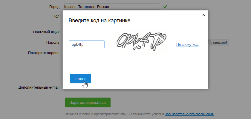Click the green checkmark next to Город
The image size is (251, 119).
tap(165, 7)
